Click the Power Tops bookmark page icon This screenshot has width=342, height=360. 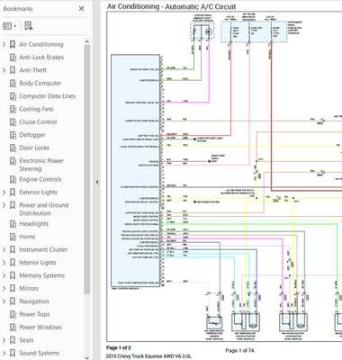(13, 314)
